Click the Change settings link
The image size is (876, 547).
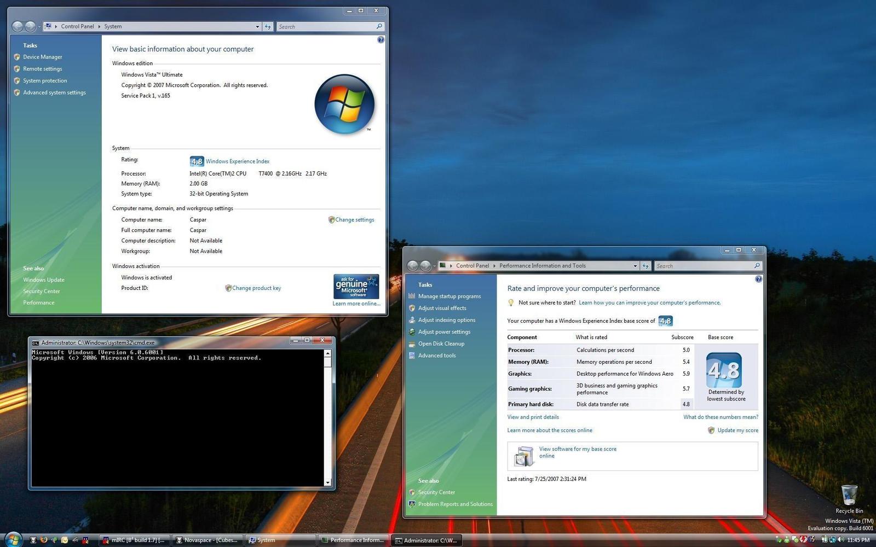[x=354, y=219]
